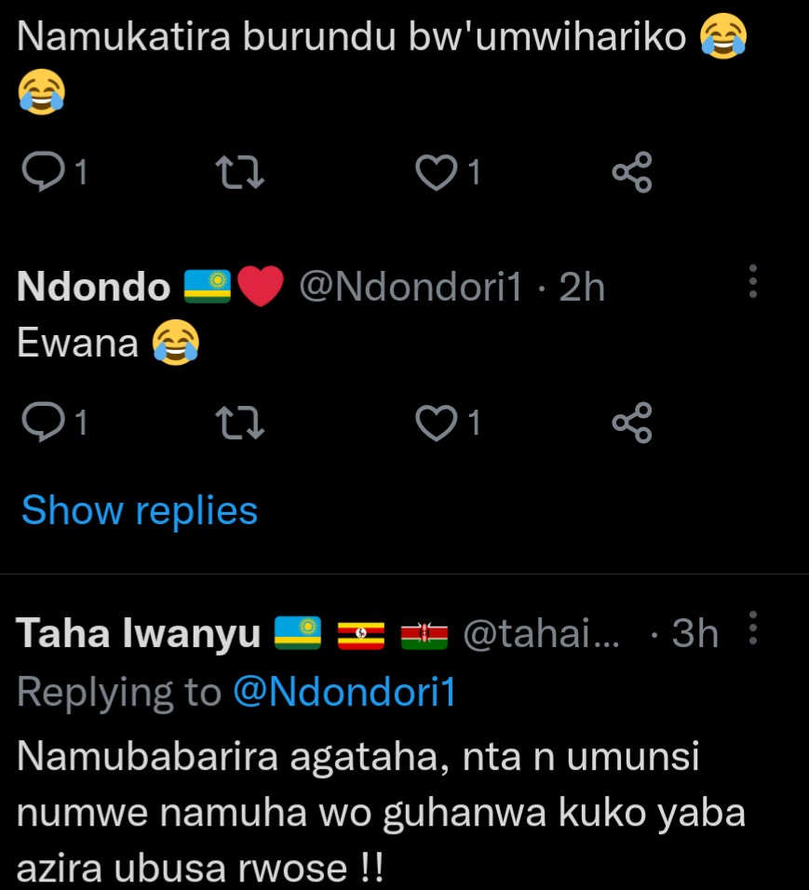Open the @Ndondori1 handle on Ewana tweet
809x890 pixels.
point(410,289)
